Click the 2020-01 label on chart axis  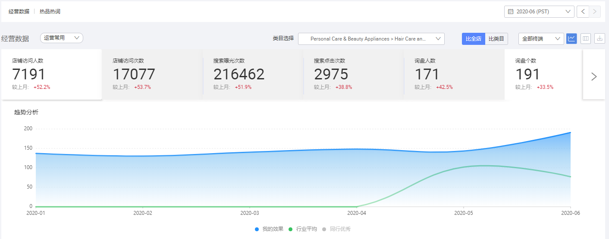[x=37, y=213]
